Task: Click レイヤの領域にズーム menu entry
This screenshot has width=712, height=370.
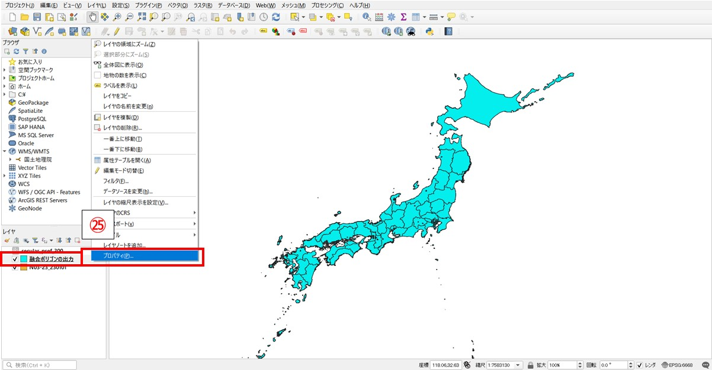Action: click(x=129, y=44)
